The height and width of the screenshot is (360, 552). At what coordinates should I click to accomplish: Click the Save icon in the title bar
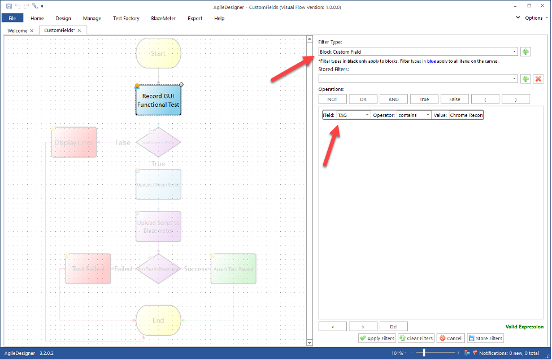[8, 6]
